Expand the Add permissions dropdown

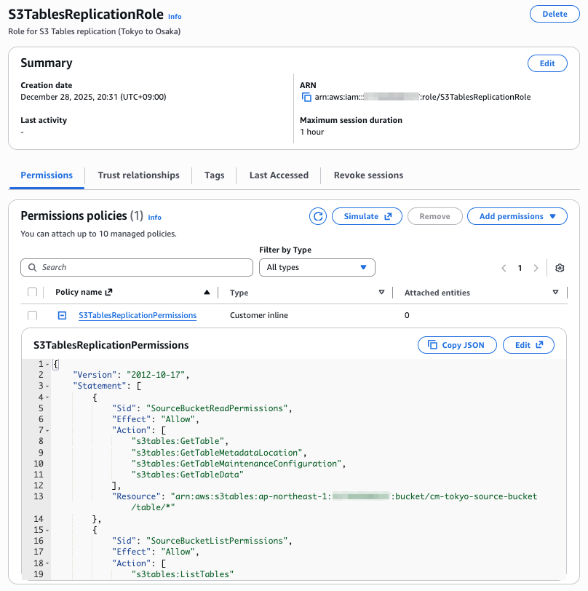517,216
